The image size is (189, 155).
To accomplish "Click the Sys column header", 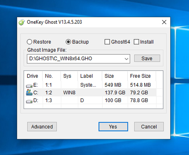I will pyautogui.click(x=69, y=76).
